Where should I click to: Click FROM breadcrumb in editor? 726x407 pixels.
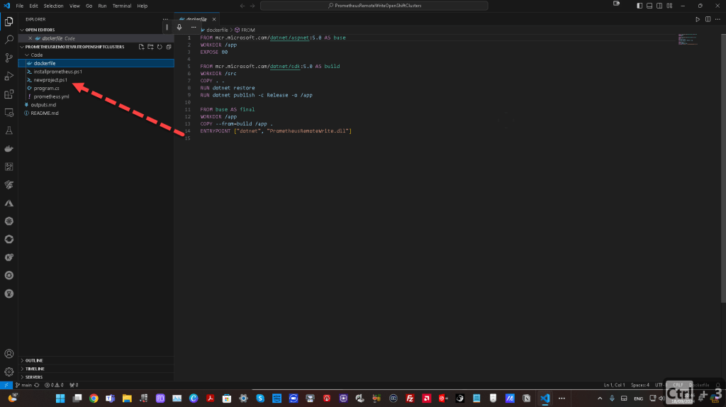click(245, 30)
